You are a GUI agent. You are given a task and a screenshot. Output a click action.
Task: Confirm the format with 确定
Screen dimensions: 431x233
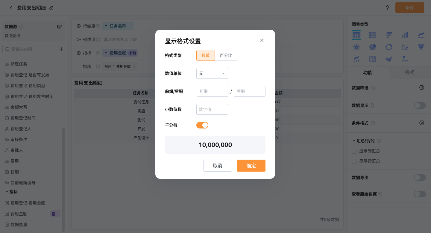pos(251,166)
